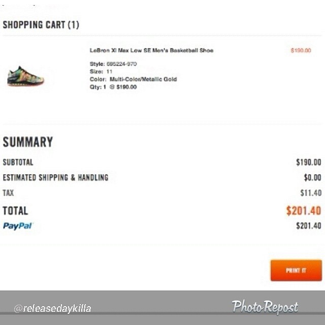Click the PayPal $201.40 payment amount
Image resolution: width=325 pixels, height=325 pixels.
tap(309, 225)
